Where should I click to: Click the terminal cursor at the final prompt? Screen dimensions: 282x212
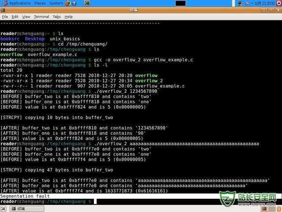(x=95, y=201)
